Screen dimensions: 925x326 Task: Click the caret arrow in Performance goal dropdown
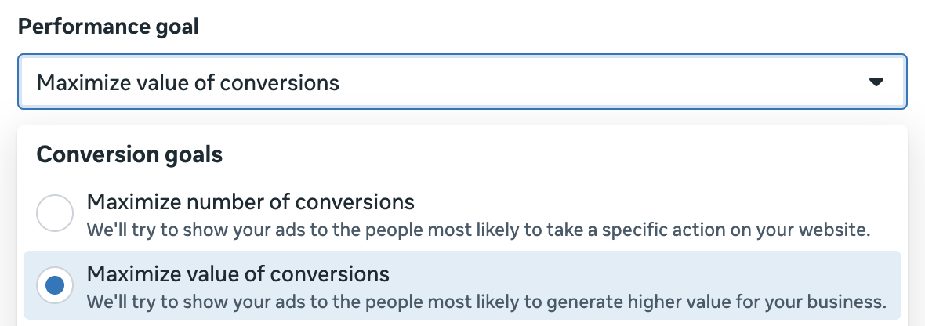876,81
